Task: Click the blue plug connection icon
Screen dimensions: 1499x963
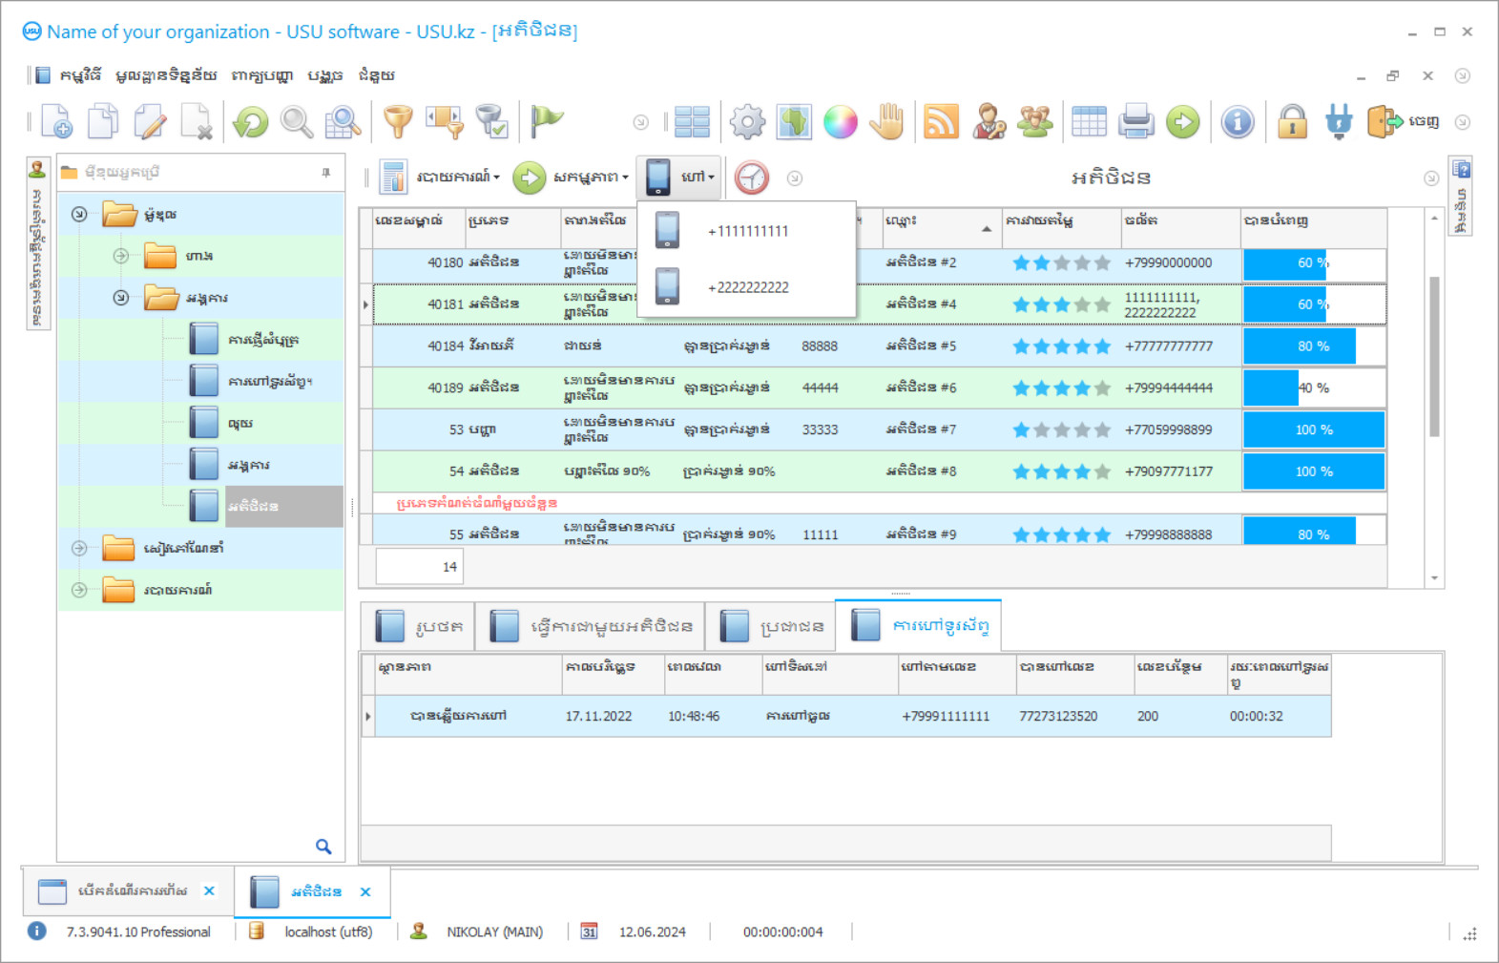Action: (x=1339, y=122)
